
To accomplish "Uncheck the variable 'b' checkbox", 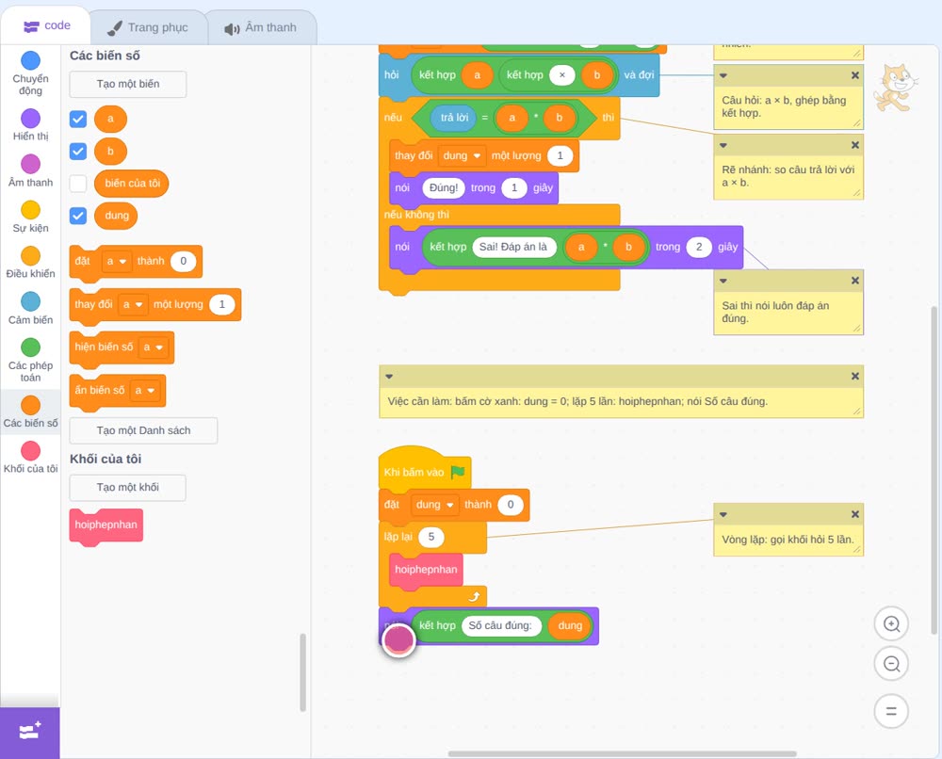I will (78, 151).
